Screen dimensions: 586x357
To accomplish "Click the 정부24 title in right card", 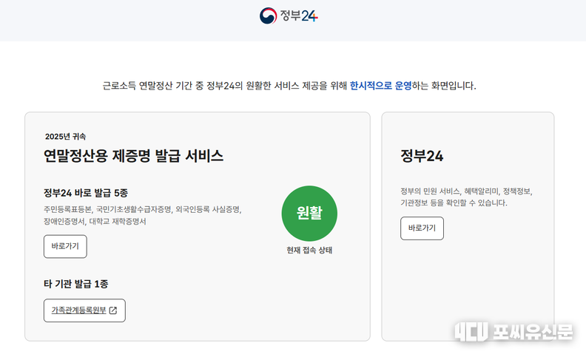I will click(422, 155).
